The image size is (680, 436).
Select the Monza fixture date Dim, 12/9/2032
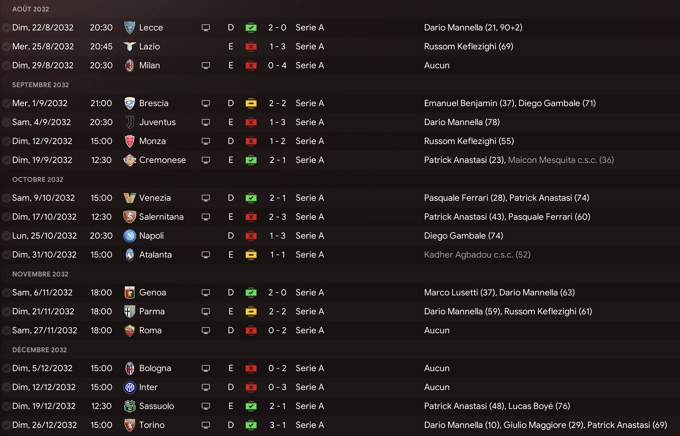click(42, 141)
